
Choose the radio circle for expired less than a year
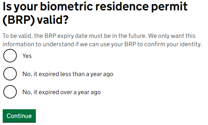[x=10, y=74]
